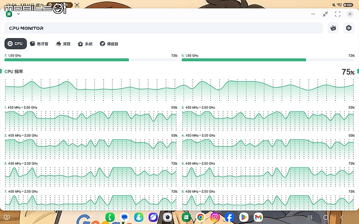The height and width of the screenshot is (224, 359).
Task: Open core 8 400 MHz–2.50 GHz graph
Action: (x=268, y=202)
